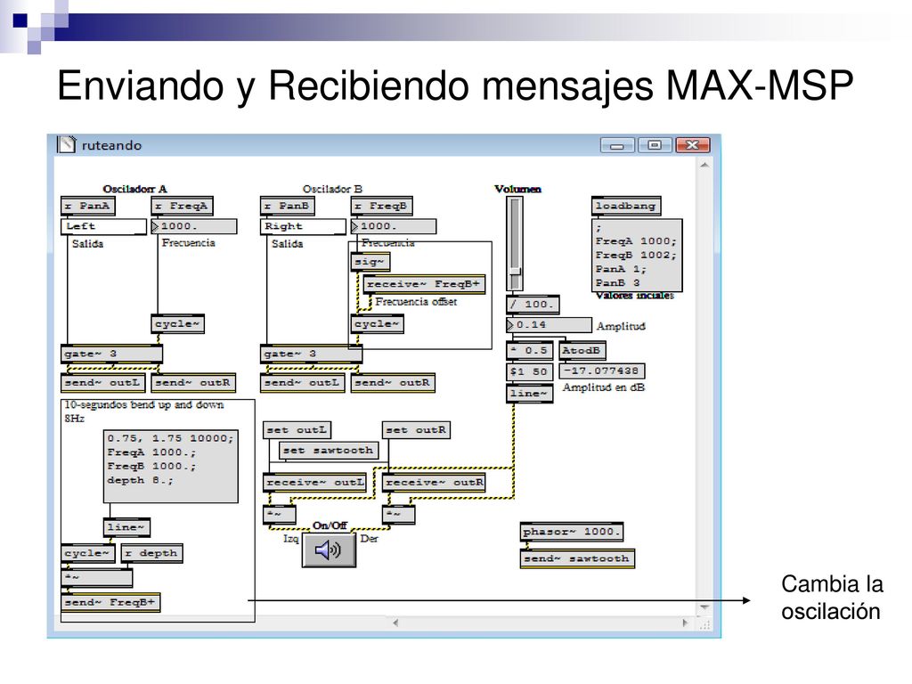Select the cycle~ object next to r depth
This screenshot has height=684, width=912.
pyautogui.click(x=88, y=553)
